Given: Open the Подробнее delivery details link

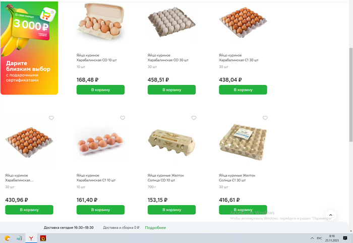Looking at the screenshot, I should [x=155, y=228].
